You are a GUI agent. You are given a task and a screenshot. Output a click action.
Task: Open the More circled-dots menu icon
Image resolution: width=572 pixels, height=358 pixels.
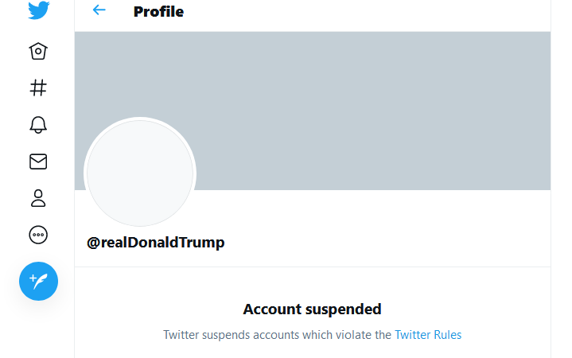point(38,235)
